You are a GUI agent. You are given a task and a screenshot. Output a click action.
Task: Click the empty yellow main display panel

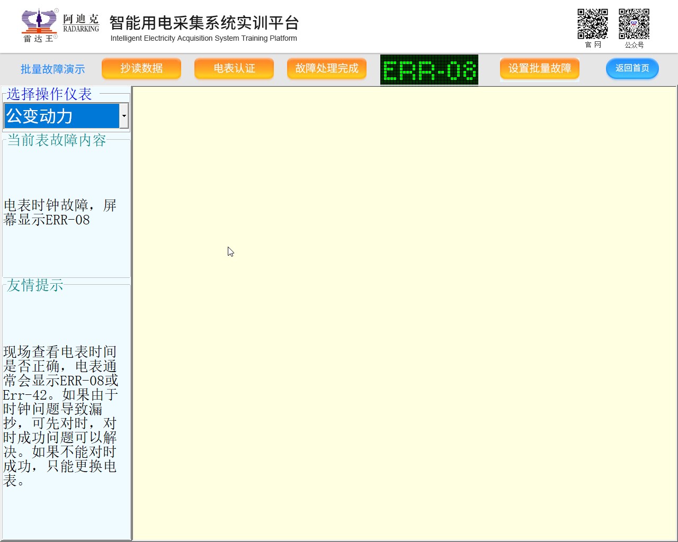tap(404, 313)
